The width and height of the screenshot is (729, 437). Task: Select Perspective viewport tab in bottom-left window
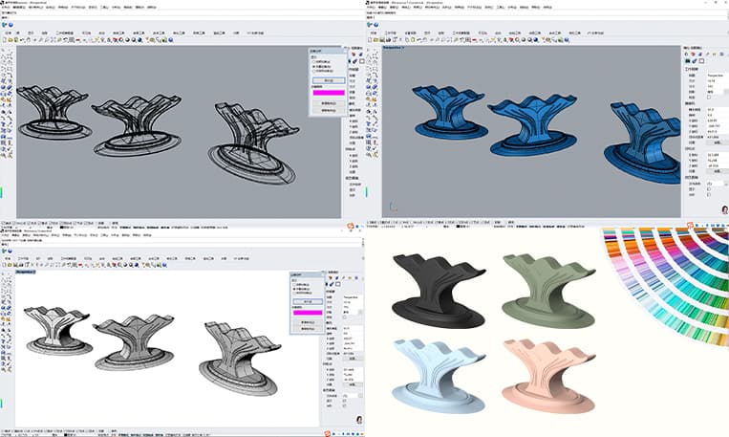(x=26, y=272)
